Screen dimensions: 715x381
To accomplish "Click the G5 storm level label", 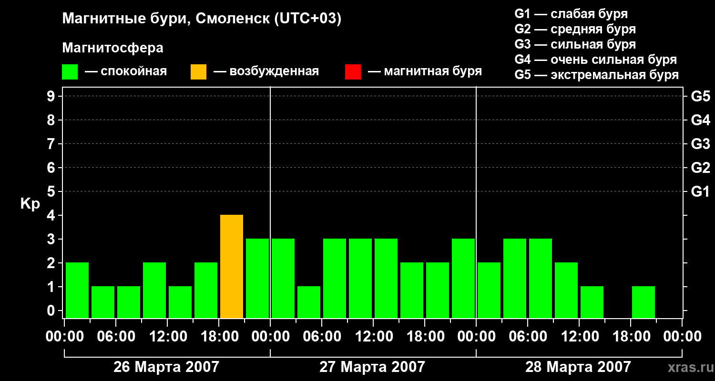I will pyautogui.click(x=700, y=97).
